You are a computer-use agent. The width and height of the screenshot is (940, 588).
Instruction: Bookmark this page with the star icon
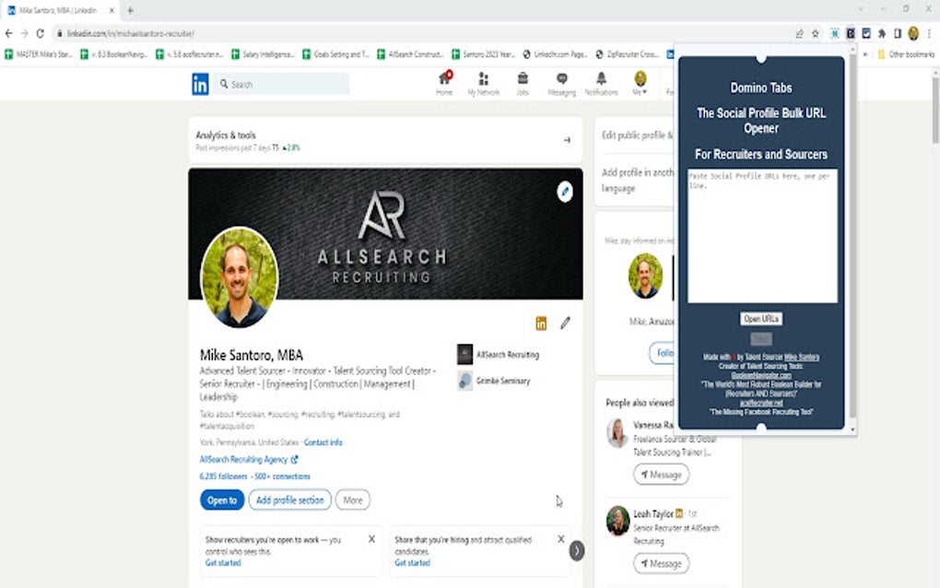(x=816, y=32)
